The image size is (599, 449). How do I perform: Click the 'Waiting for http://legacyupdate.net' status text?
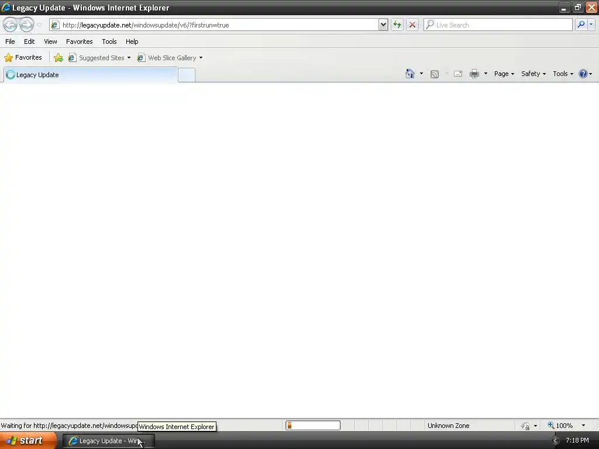pyautogui.click(x=69, y=426)
